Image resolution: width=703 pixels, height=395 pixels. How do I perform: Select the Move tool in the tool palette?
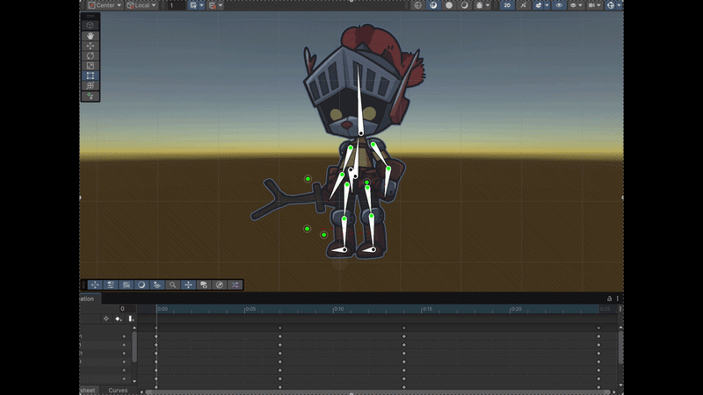click(x=91, y=46)
